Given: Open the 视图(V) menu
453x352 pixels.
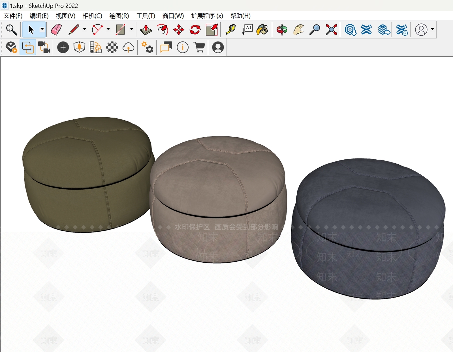Looking at the screenshot, I should point(65,16).
